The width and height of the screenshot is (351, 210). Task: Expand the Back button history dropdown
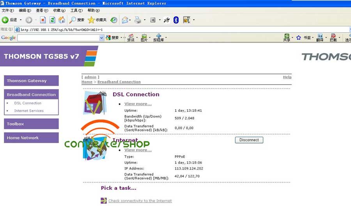21,20
